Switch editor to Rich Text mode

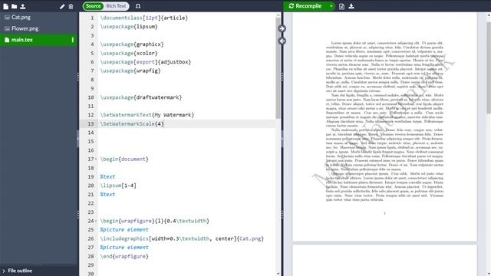coord(116,6)
